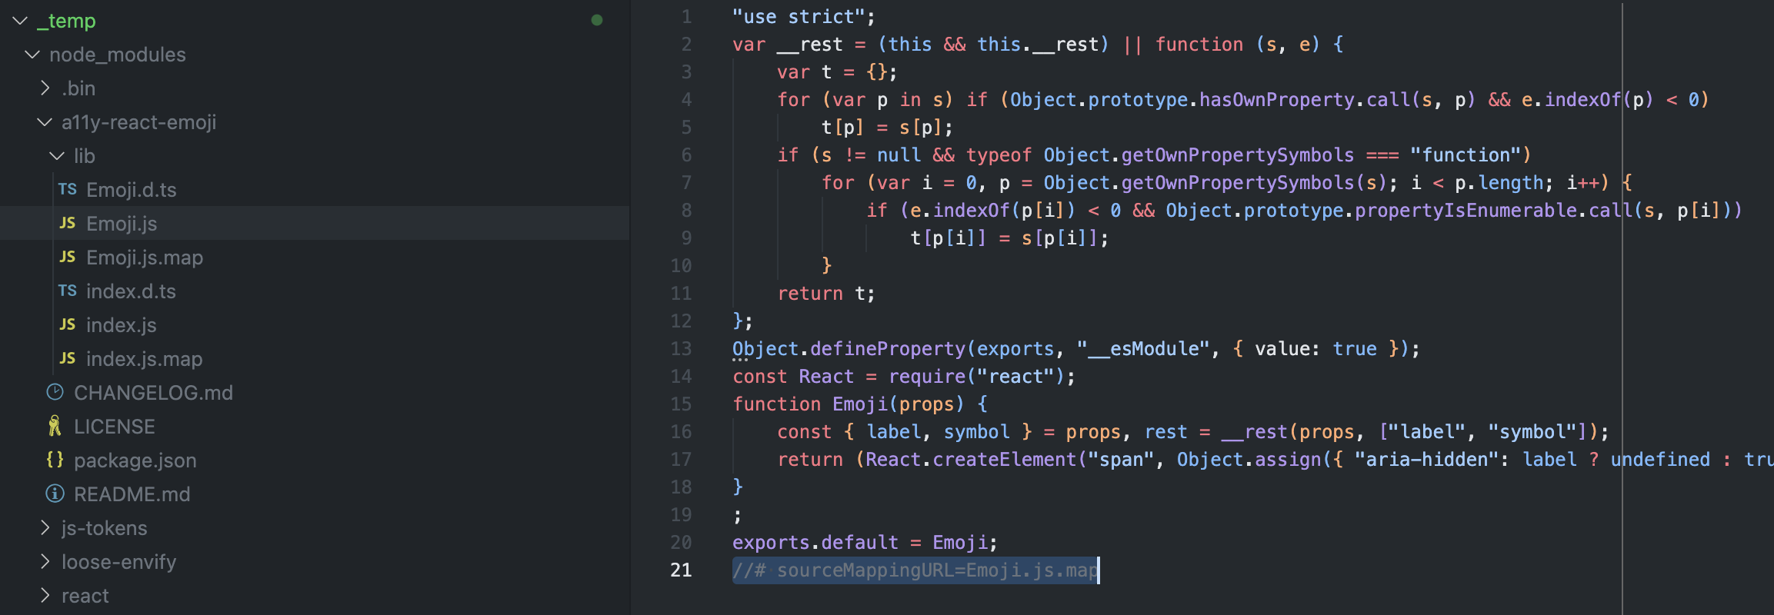Viewport: 1774px width, 615px height.
Task: Select the react folder label
Action: pos(85,596)
